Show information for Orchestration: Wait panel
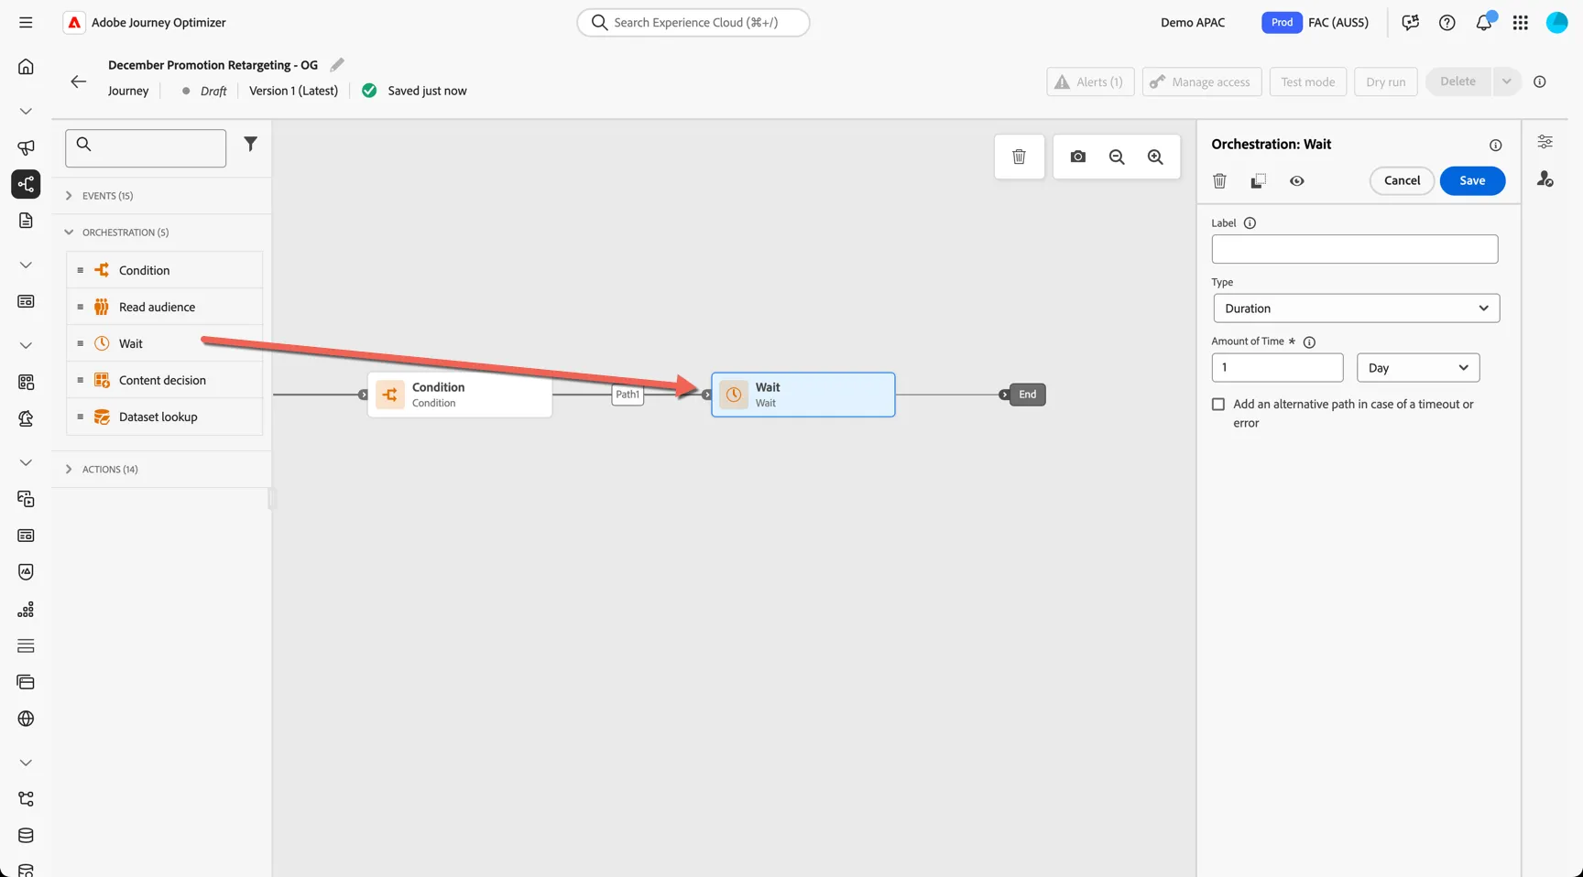This screenshot has height=877, width=1583. [x=1495, y=145]
